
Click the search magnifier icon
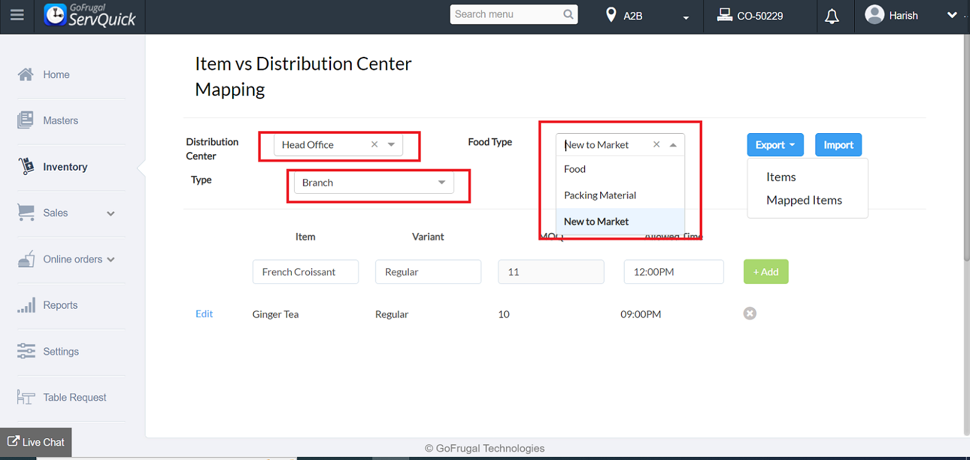tap(568, 14)
